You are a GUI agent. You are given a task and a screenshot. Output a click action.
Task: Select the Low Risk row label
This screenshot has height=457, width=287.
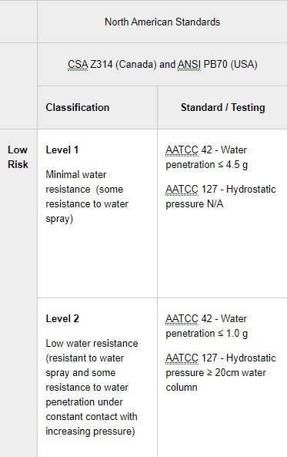click(x=18, y=157)
